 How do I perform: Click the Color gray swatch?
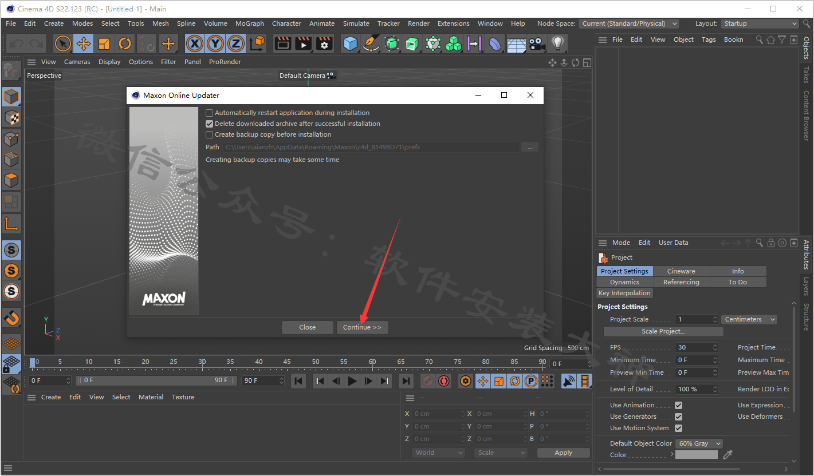[696, 454]
